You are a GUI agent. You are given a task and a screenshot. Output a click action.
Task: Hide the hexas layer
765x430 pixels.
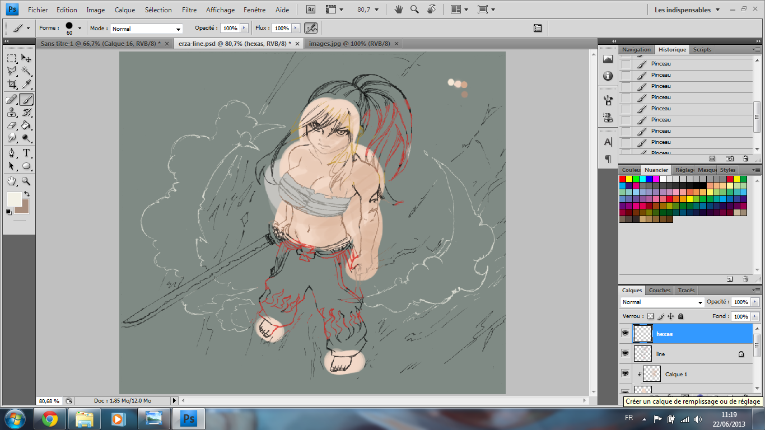(x=625, y=334)
